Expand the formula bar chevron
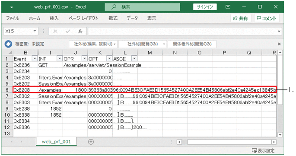Screen dimensions: 296x156 point(279,32)
